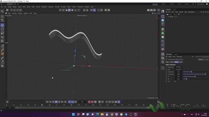Open the Coord tab of Wind object
The width and height of the screenshot is (209, 117).
[172, 62]
